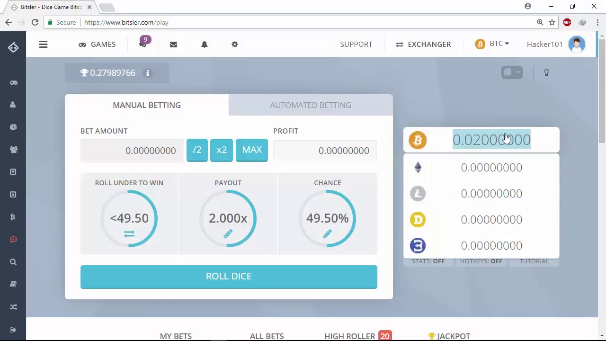Open chat messages icon with 9 badge

click(x=143, y=44)
